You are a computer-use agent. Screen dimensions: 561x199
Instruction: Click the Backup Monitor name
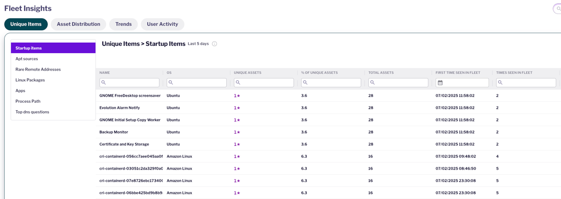[114, 132]
